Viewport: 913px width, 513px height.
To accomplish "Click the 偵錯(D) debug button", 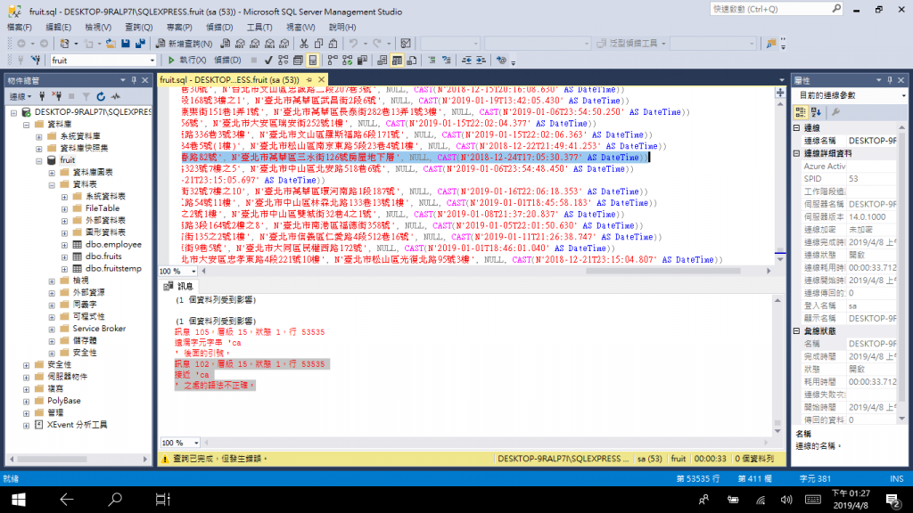I will pos(227,60).
